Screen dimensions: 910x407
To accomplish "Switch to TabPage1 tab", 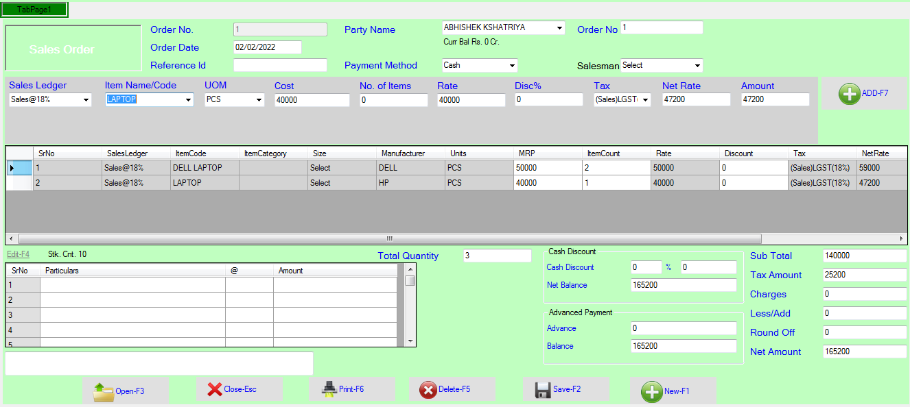I will [x=34, y=10].
